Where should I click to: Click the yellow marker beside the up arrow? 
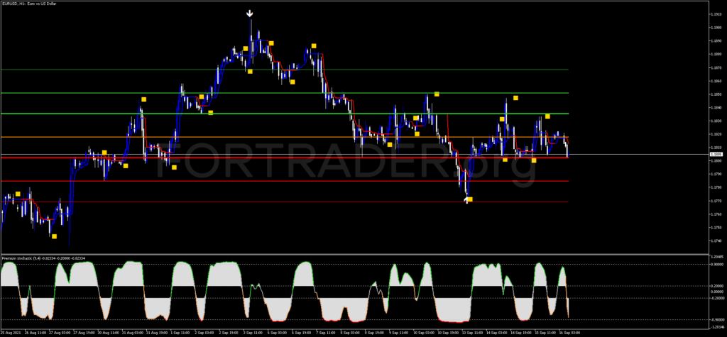[470, 199]
